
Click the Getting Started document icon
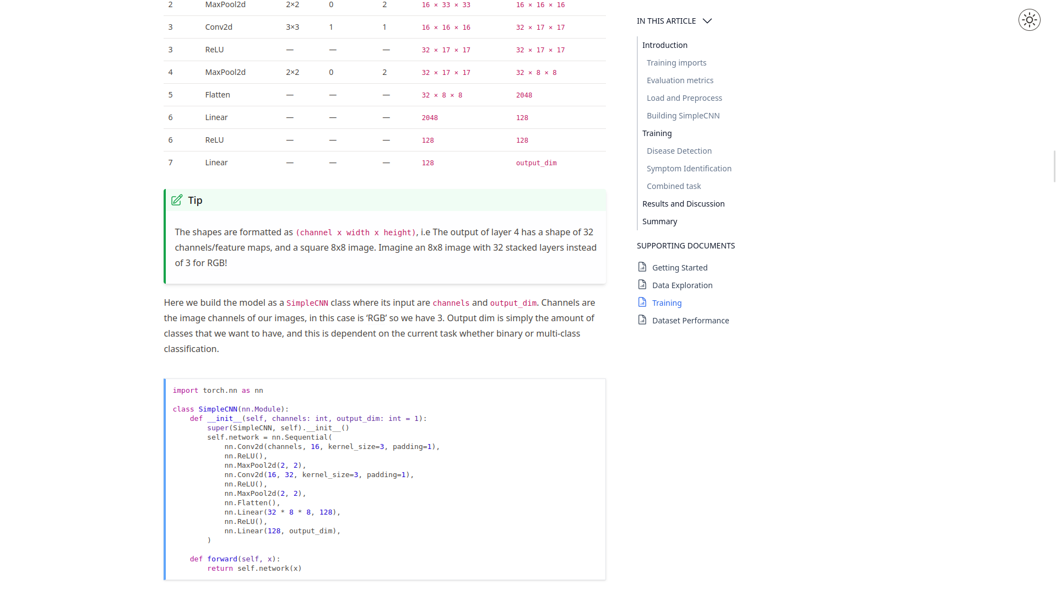coord(642,267)
